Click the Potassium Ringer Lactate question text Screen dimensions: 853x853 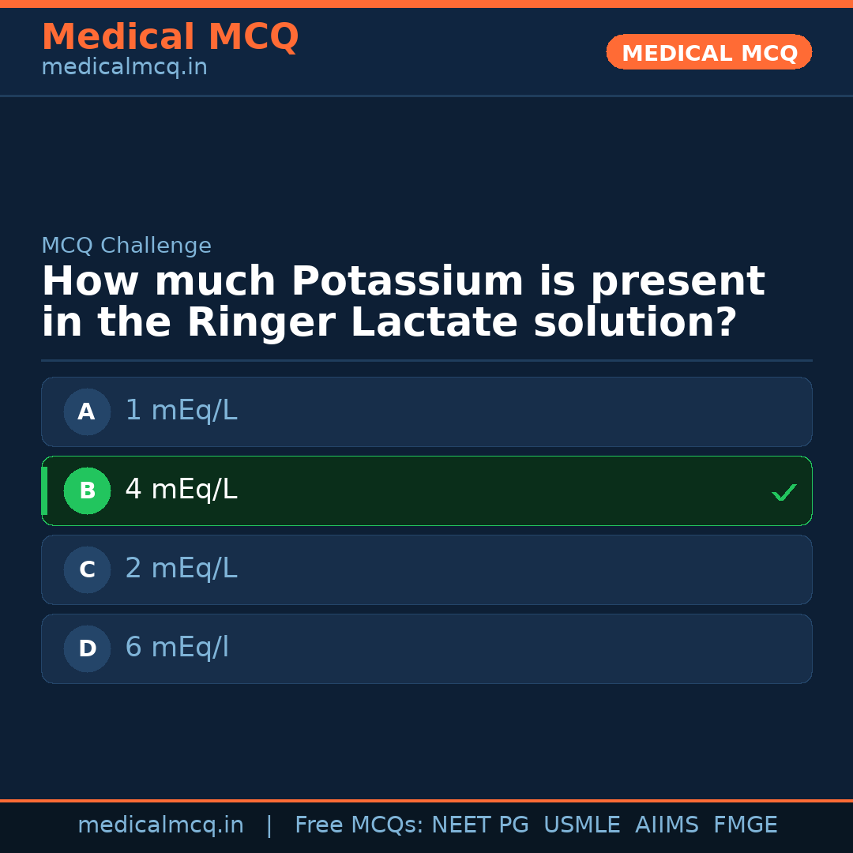click(x=403, y=302)
